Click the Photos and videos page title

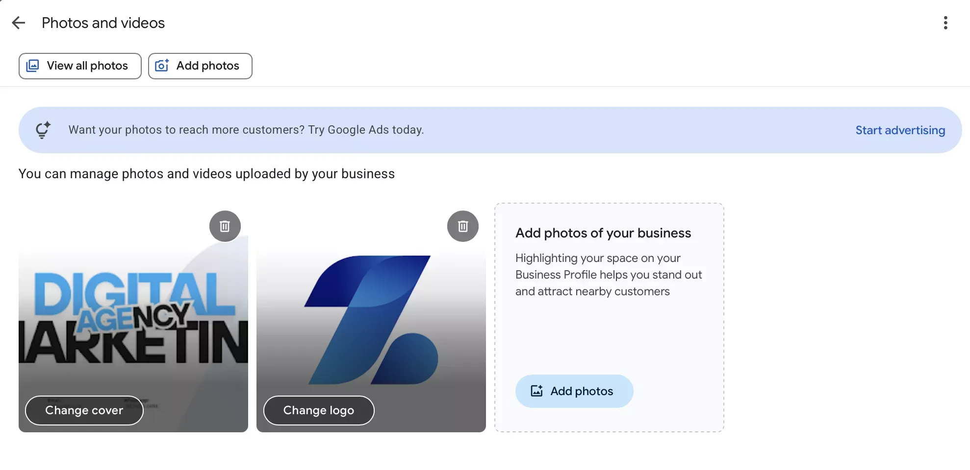[103, 23]
